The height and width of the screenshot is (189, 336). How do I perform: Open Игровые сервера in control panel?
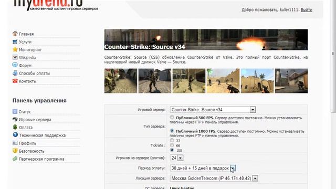tap(35, 120)
